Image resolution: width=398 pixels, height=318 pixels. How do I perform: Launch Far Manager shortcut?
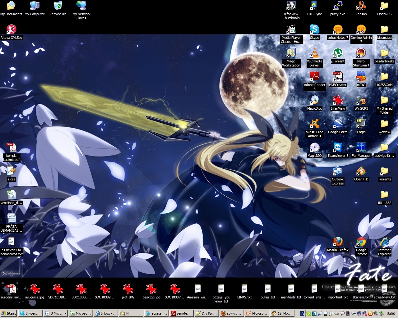point(361,150)
